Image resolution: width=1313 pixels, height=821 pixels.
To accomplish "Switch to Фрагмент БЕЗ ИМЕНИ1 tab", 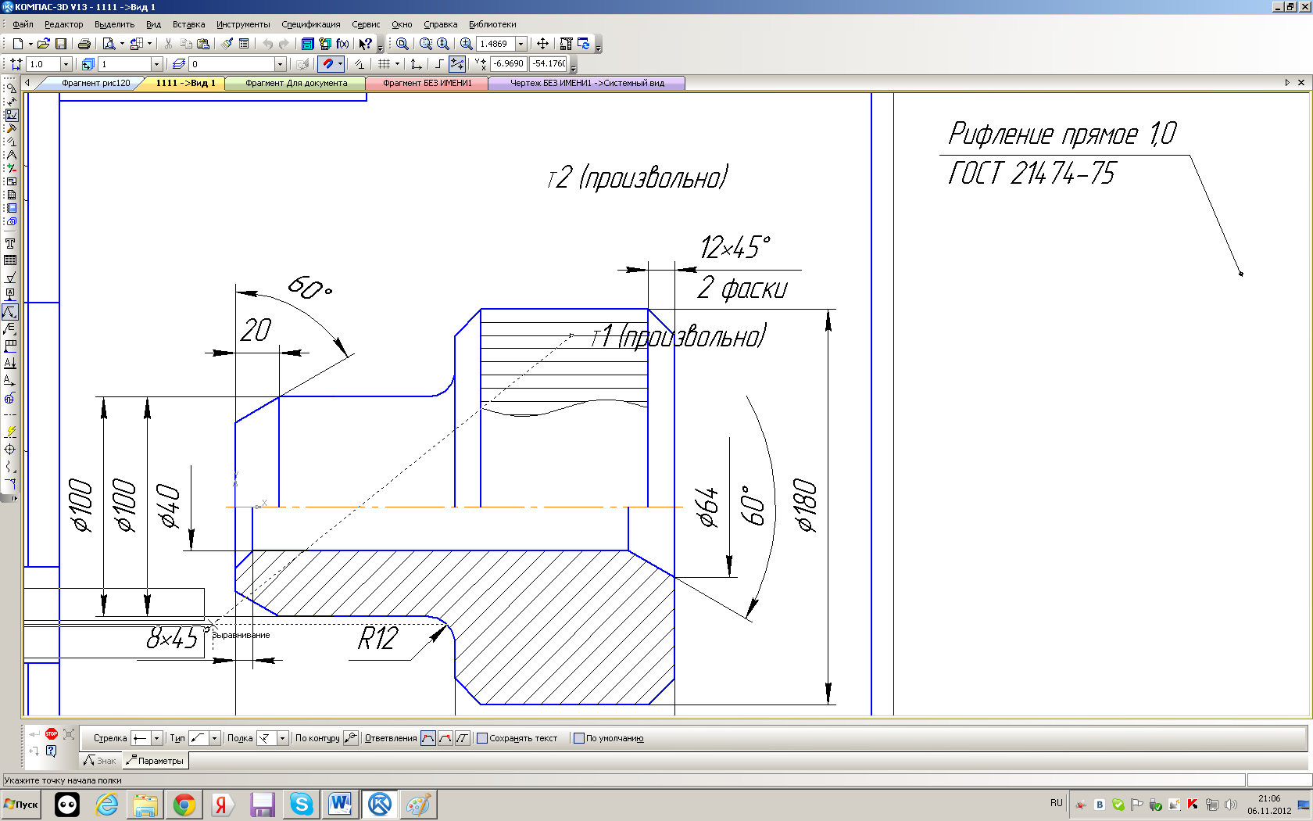I will pyautogui.click(x=427, y=83).
